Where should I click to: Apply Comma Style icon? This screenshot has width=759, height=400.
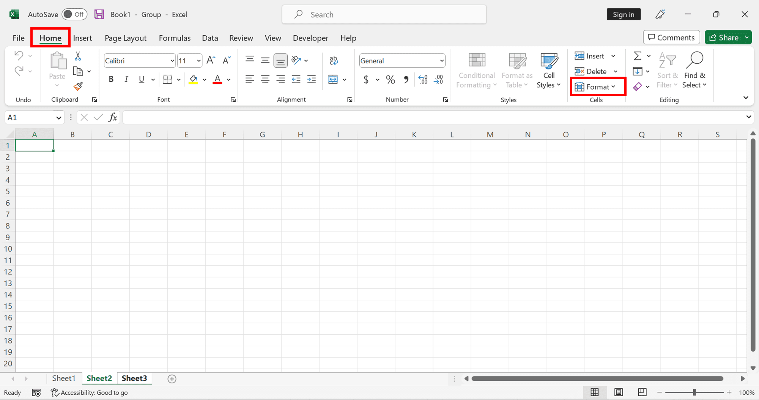(x=406, y=79)
